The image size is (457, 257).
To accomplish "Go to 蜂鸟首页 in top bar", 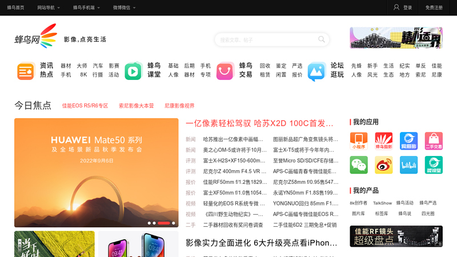I will click(16, 7).
